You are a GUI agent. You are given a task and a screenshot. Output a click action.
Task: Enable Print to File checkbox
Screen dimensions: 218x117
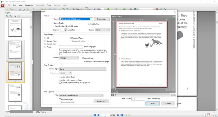89,24
